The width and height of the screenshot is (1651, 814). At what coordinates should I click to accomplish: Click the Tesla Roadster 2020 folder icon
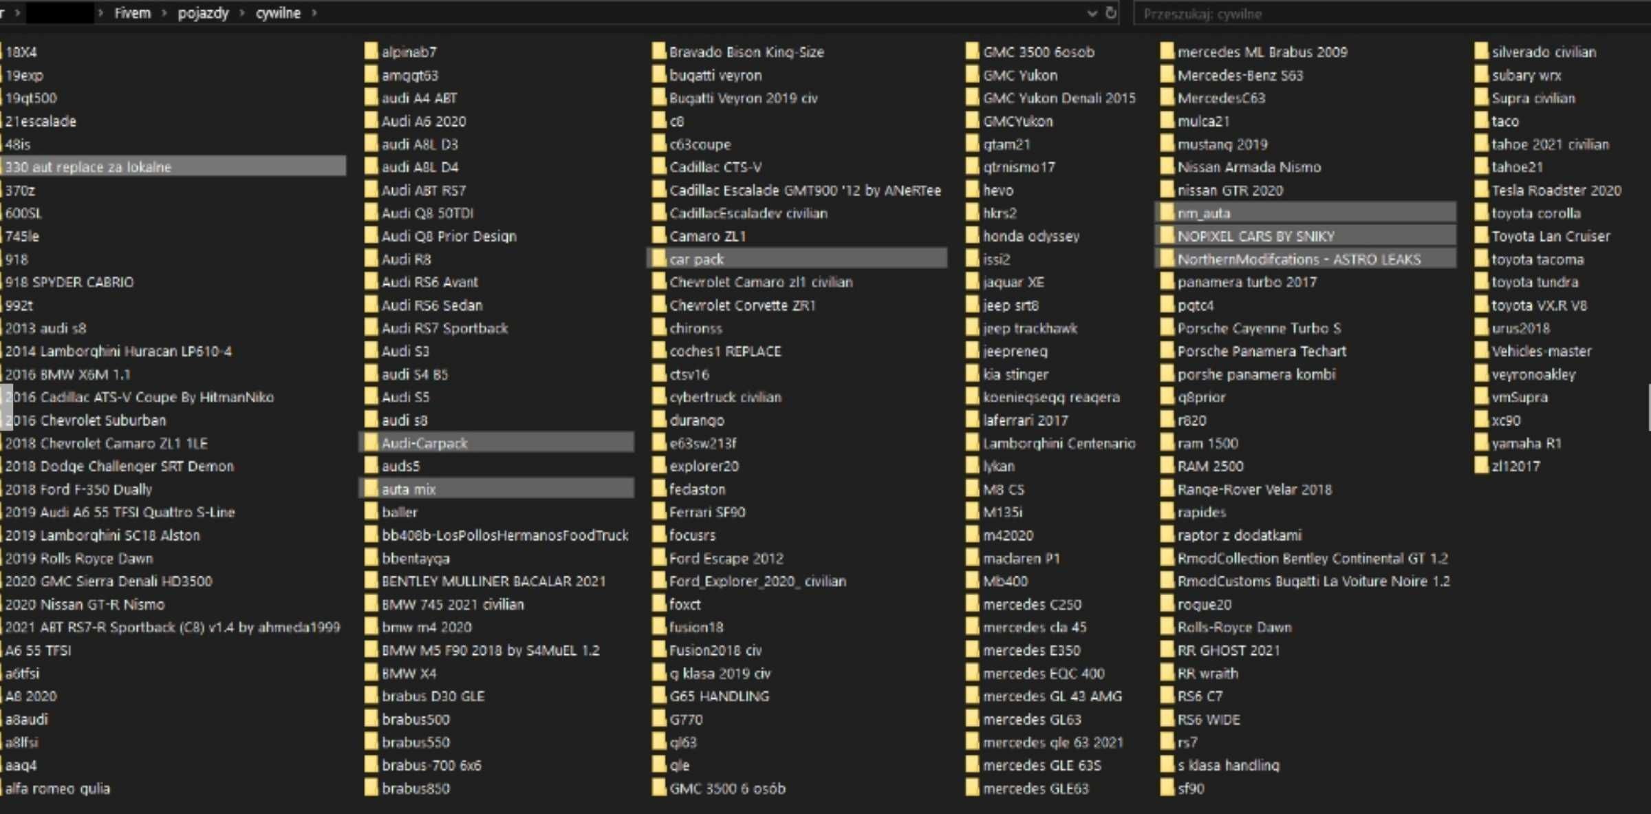[1482, 190]
